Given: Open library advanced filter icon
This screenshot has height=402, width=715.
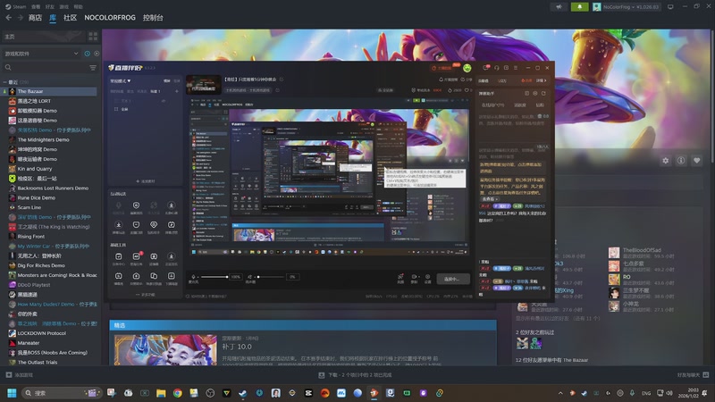Looking at the screenshot, I should point(93,68).
